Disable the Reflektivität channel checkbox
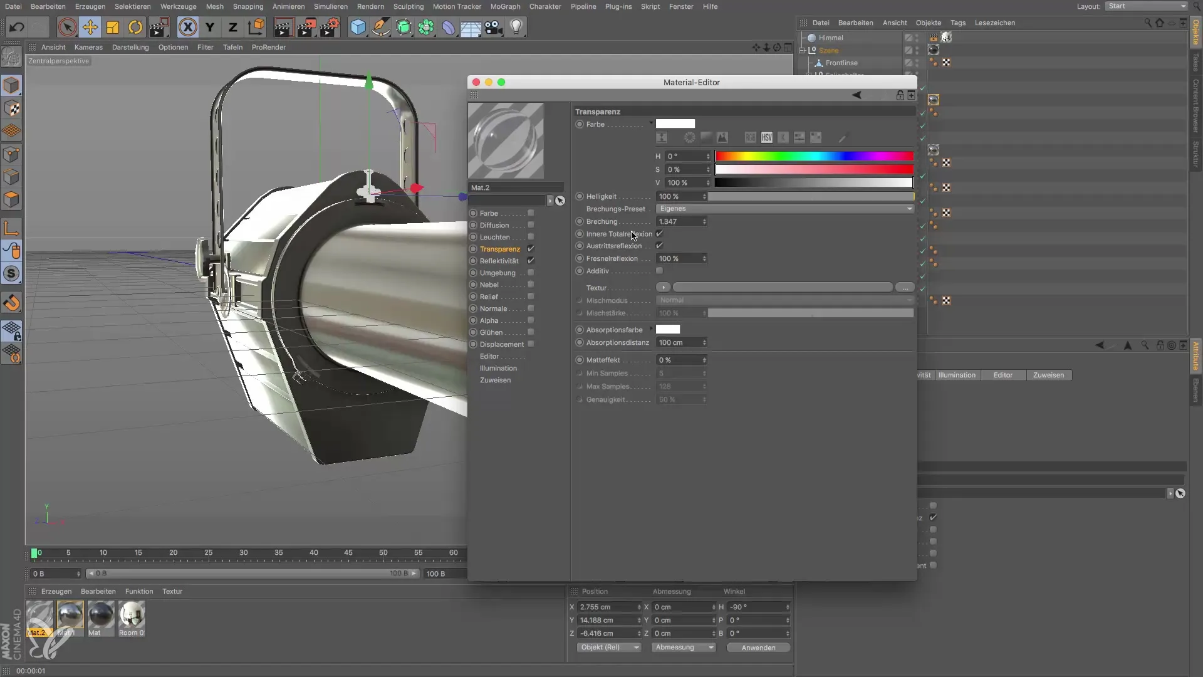 point(531,261)
